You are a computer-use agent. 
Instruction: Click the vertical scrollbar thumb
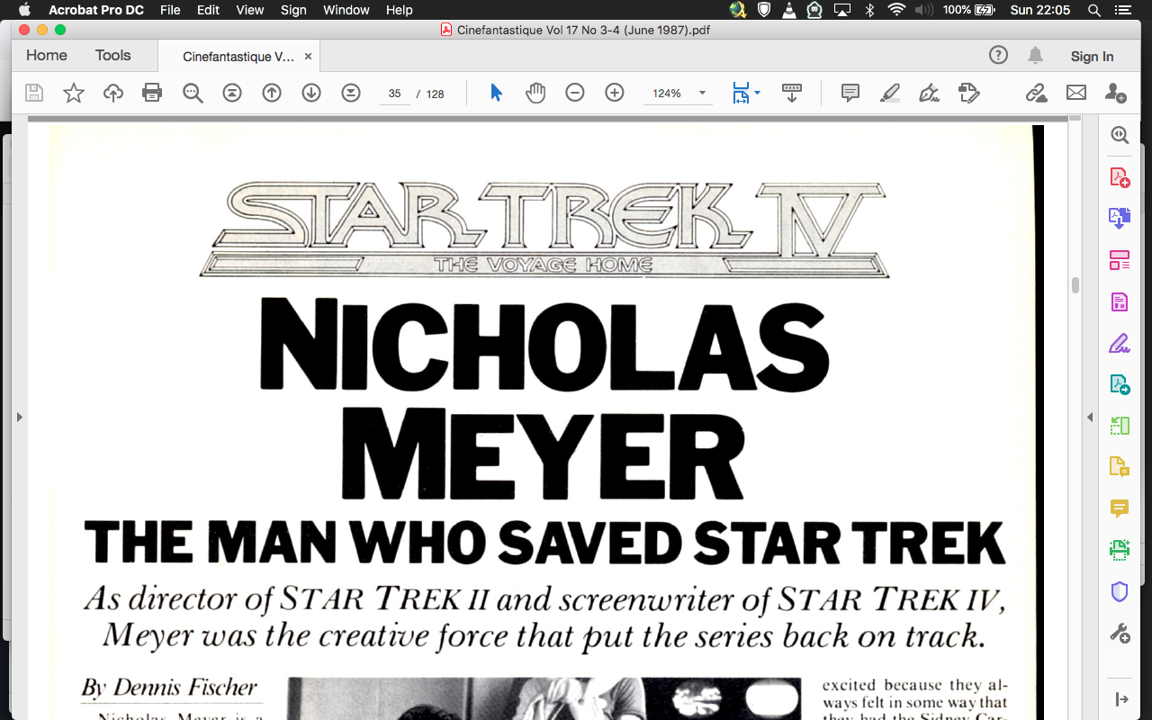(1075, 285)
